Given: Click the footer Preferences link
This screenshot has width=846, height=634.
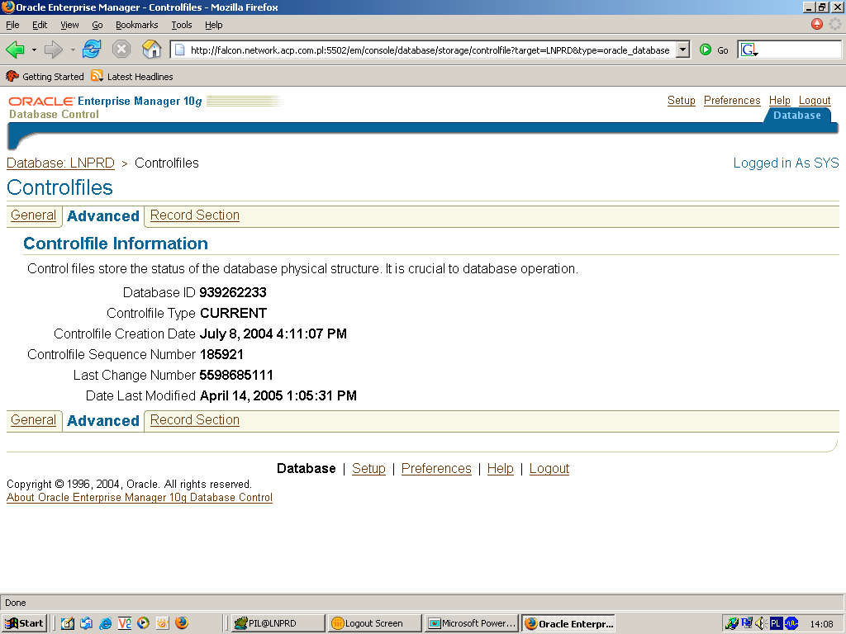Looking at the screenshot, I should 436,469.
